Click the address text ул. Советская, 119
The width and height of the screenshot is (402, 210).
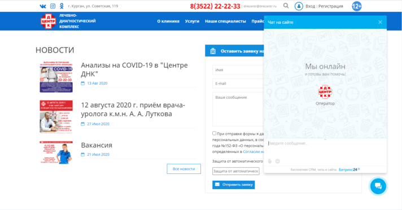93,6
